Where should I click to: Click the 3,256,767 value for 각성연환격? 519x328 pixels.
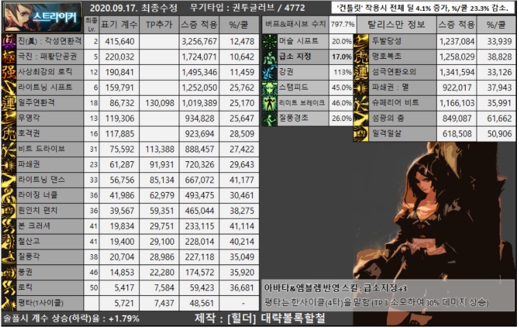(x=199, y=42)
